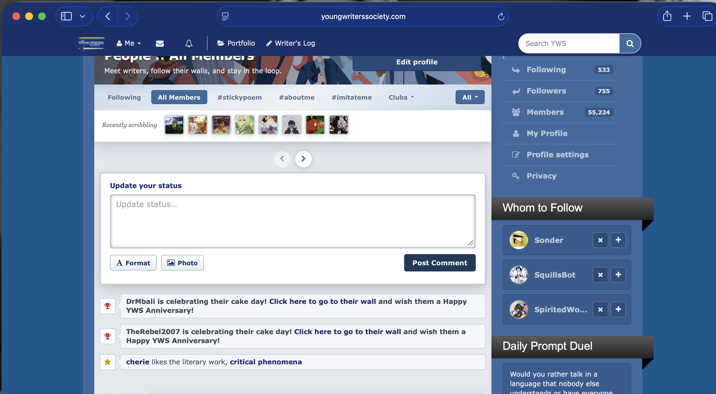Screen dimensions: 716x394
Task: Submit search with magnifier button
Action: click(630, 43)
